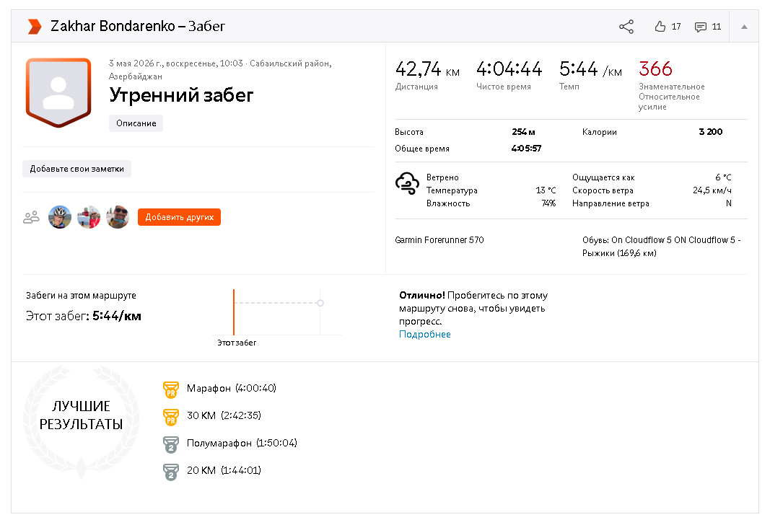Click the 366 relative effort value
The height and width of the screenshot is (520, 770).
[655, 69]
